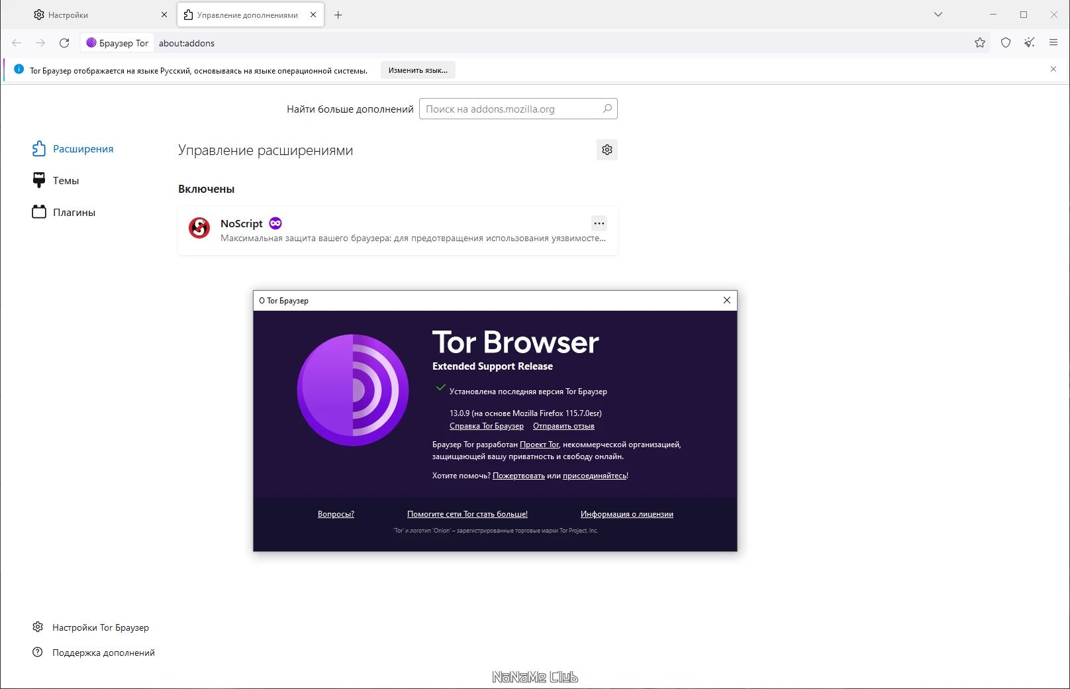Image resolution: width=1070 pixels, height=689 pixels.
Task: Click NoScript private browsing badge
Action: pyautogui.click(x=275, y=223)
